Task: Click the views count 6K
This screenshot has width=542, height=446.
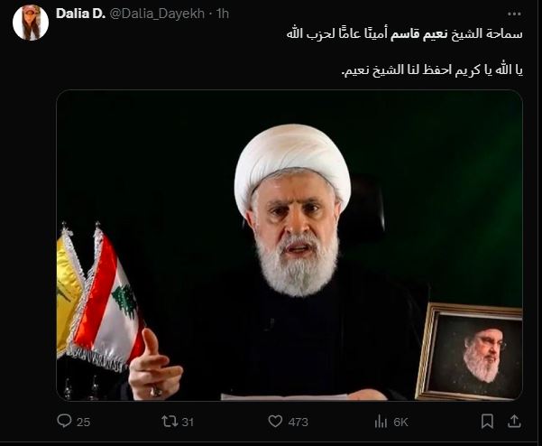Action: pos(401,423)
